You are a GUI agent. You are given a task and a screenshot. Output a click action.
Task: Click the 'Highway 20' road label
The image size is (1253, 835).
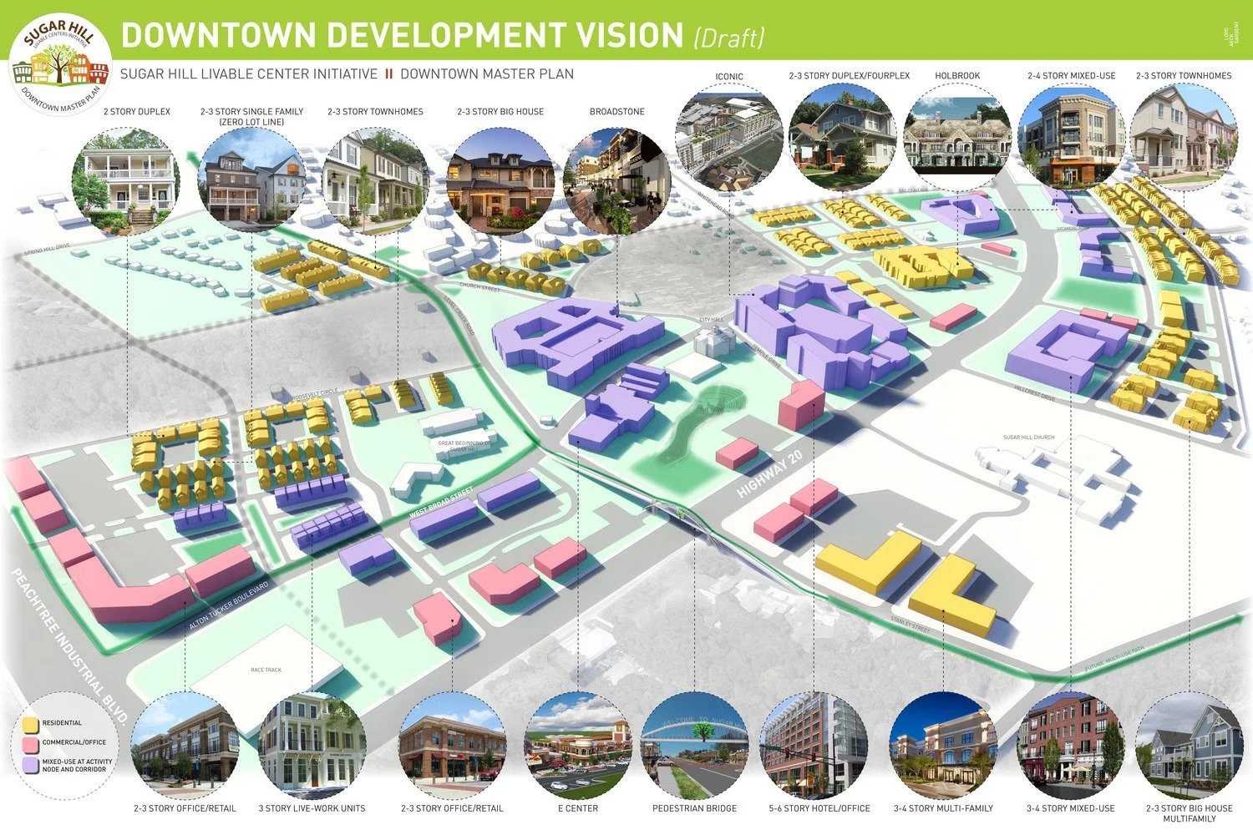pos(770,474)
